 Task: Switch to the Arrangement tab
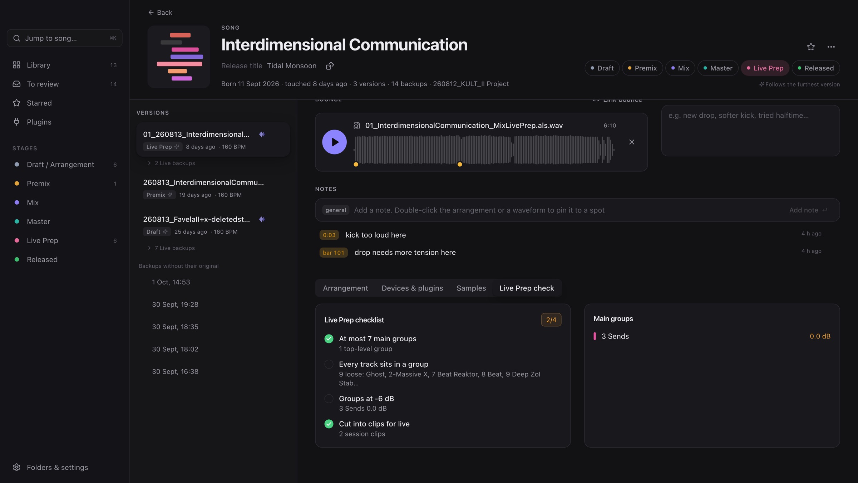(x=345, y=288)
